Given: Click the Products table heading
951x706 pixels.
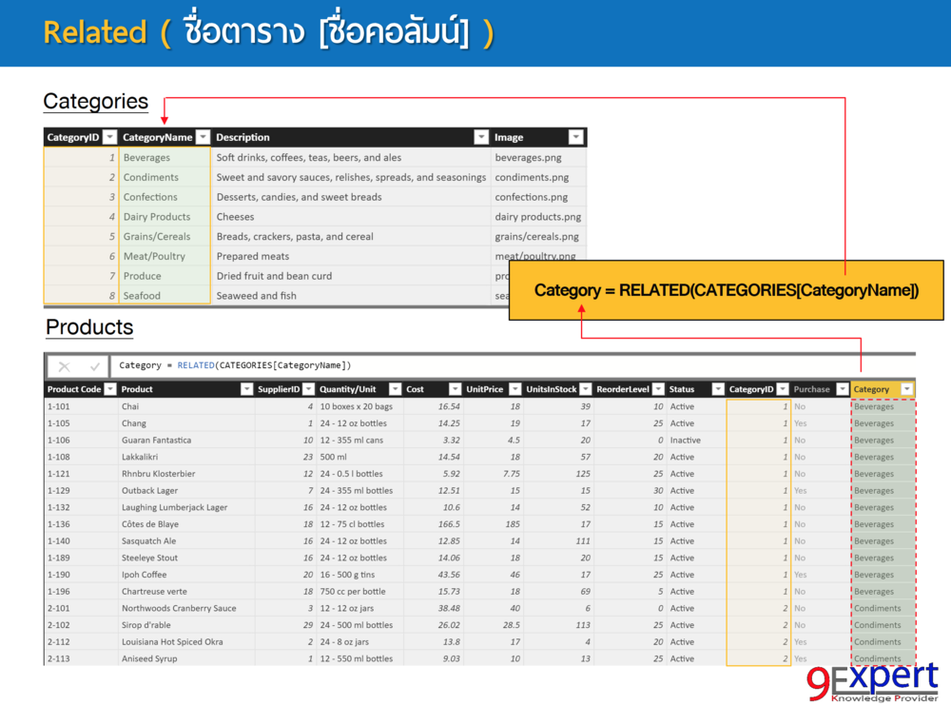Looking at the screenshot, I should pyautogui.click(x=88, y=327).
